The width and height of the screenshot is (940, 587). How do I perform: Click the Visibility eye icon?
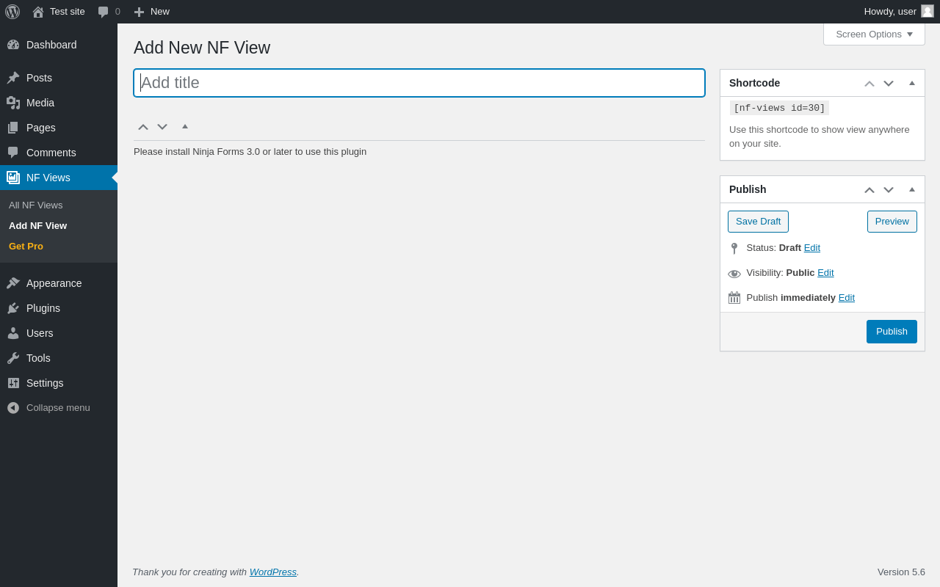click(x=734, y=274)
